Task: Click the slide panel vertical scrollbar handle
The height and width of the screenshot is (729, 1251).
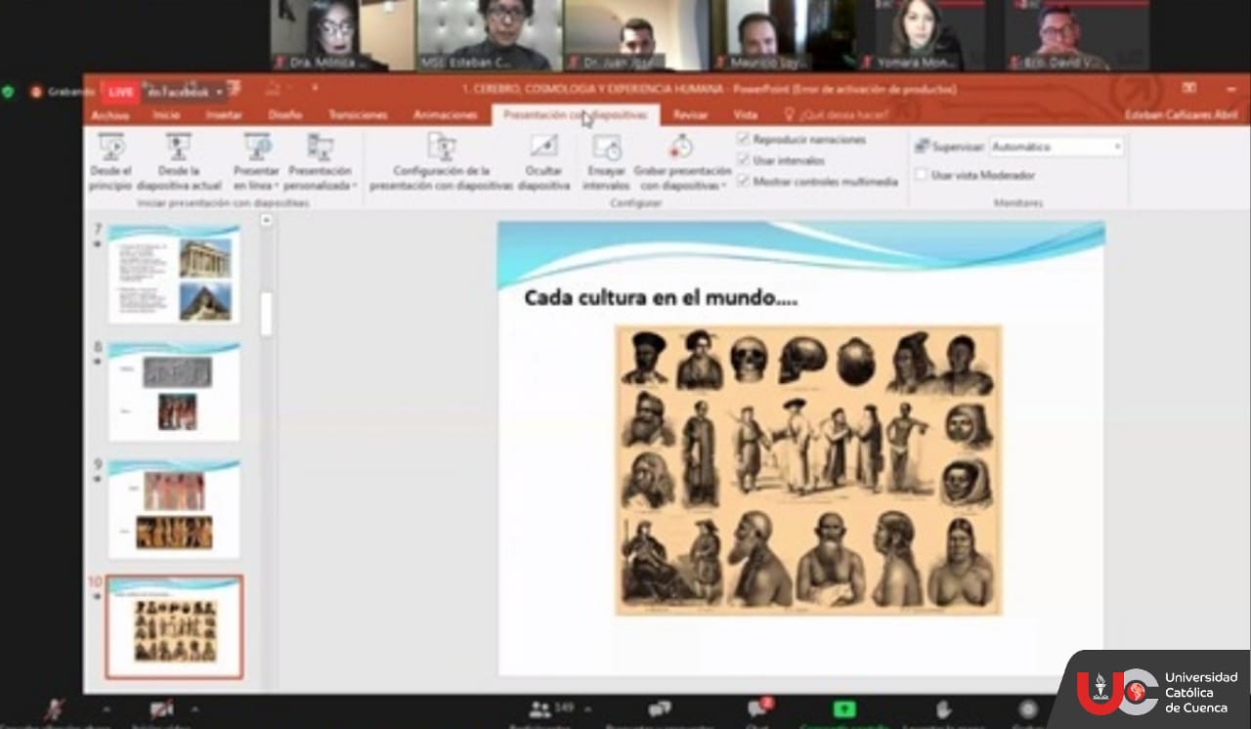Action: (266, 313)
